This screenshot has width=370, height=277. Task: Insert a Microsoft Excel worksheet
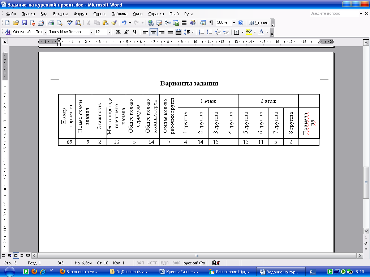(x=176, y=23)
